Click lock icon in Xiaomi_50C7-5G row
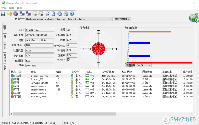The height and width of the screenshot is (125, 199). [72, 76]
